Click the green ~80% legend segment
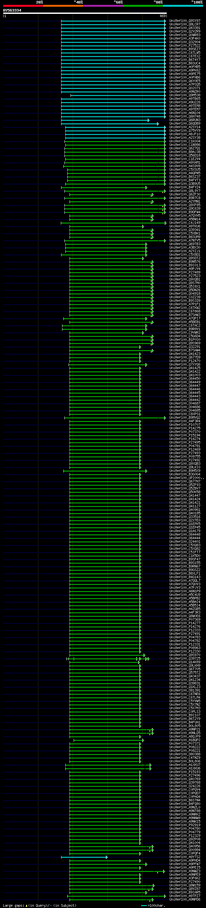This screenshot has height=908, width=206. (143, 6)
